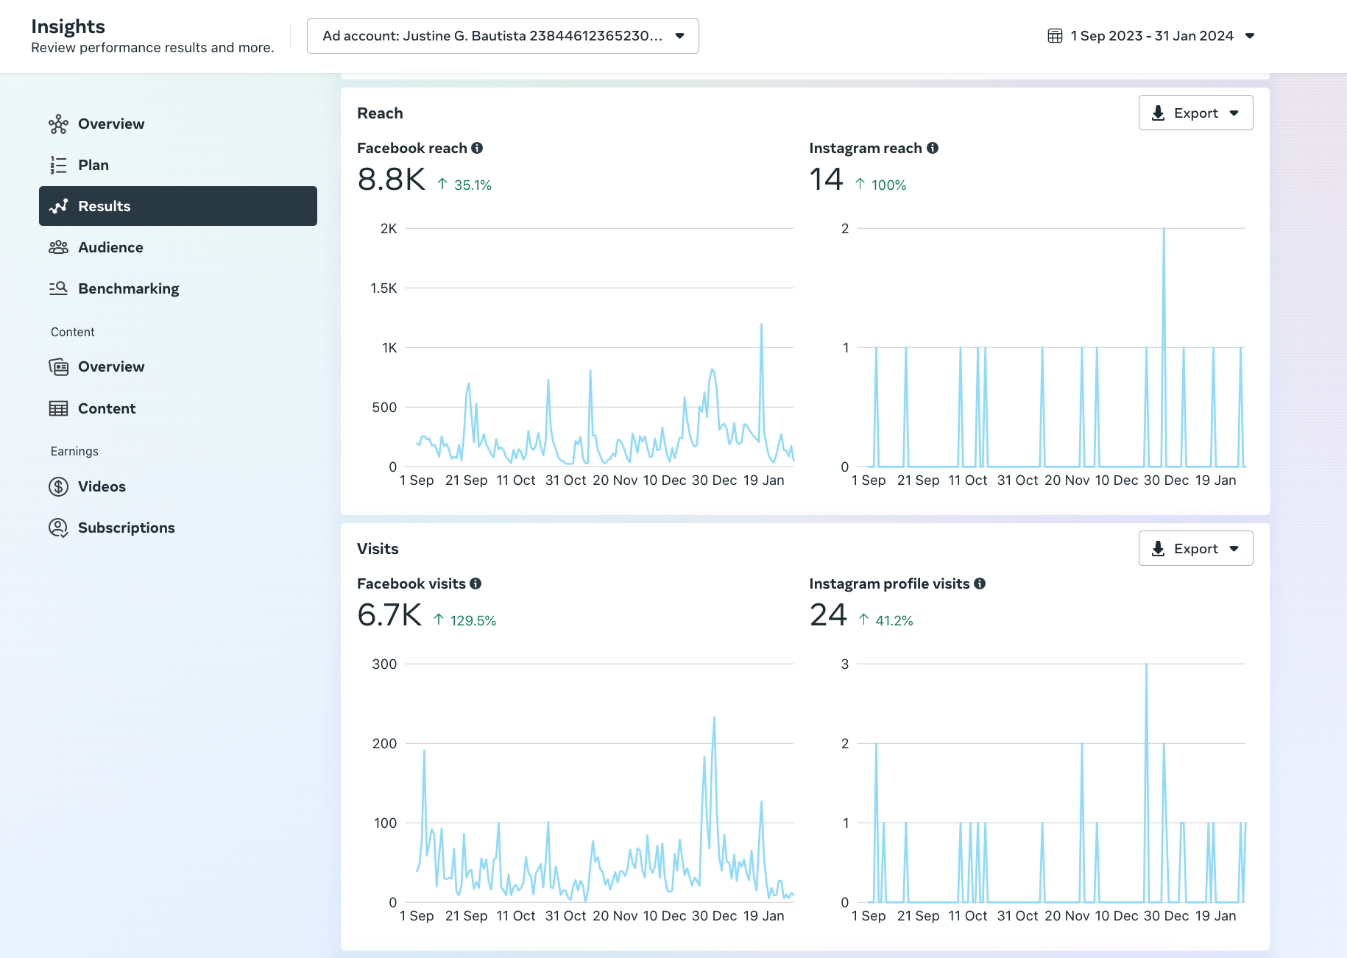
Task: Click Instagram profile visits info icon
Action: tap(980, 583)
